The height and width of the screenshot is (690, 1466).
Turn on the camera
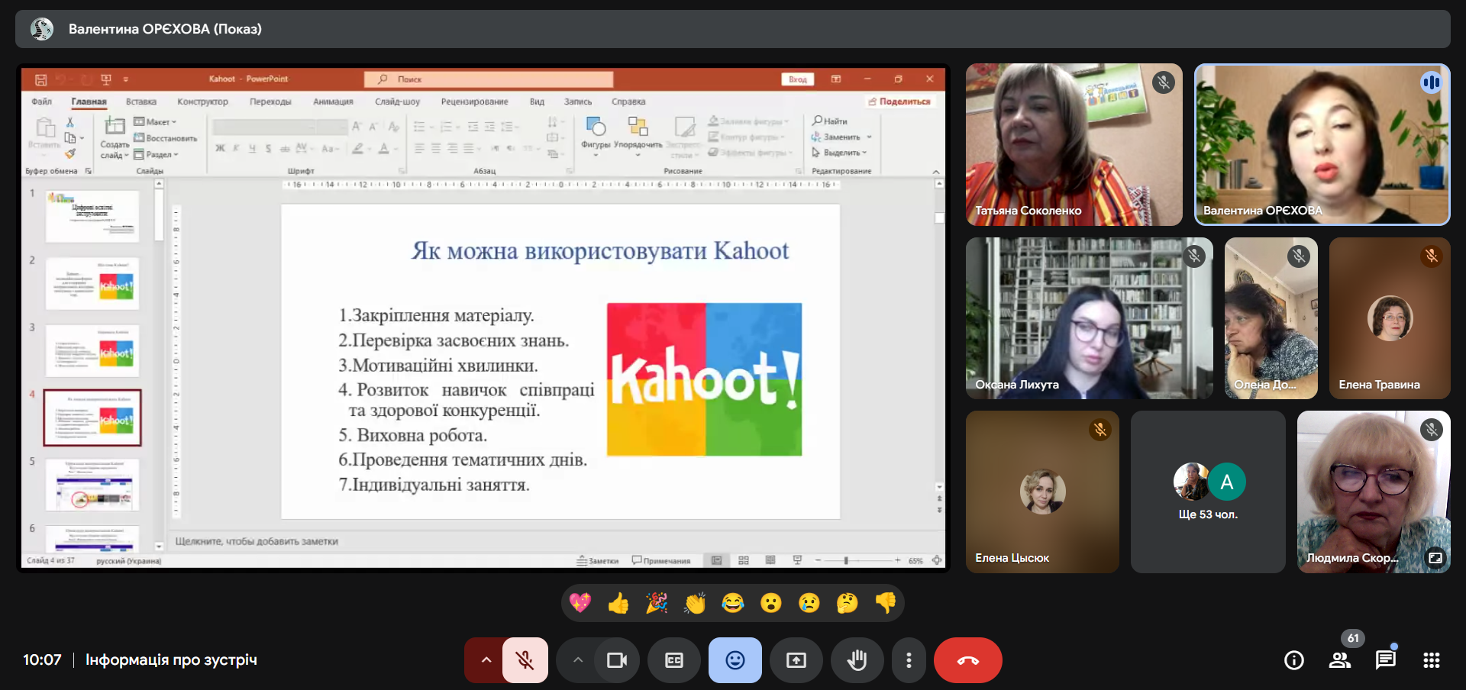pyautogui.click(x=616, y=660)
